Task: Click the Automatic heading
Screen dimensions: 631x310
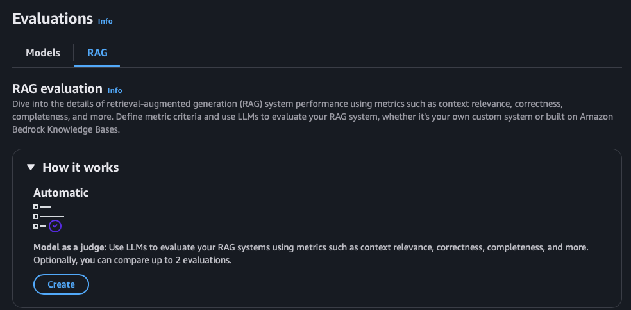Action: point(61,193)
